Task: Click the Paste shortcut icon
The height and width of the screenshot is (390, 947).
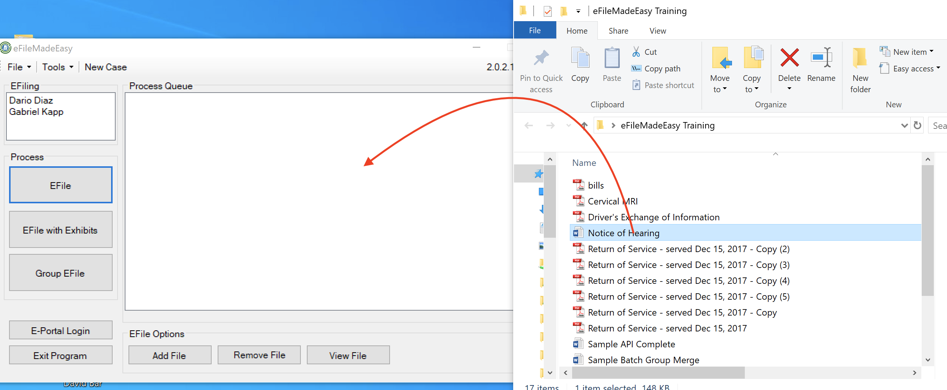Action: pos(636,85)
